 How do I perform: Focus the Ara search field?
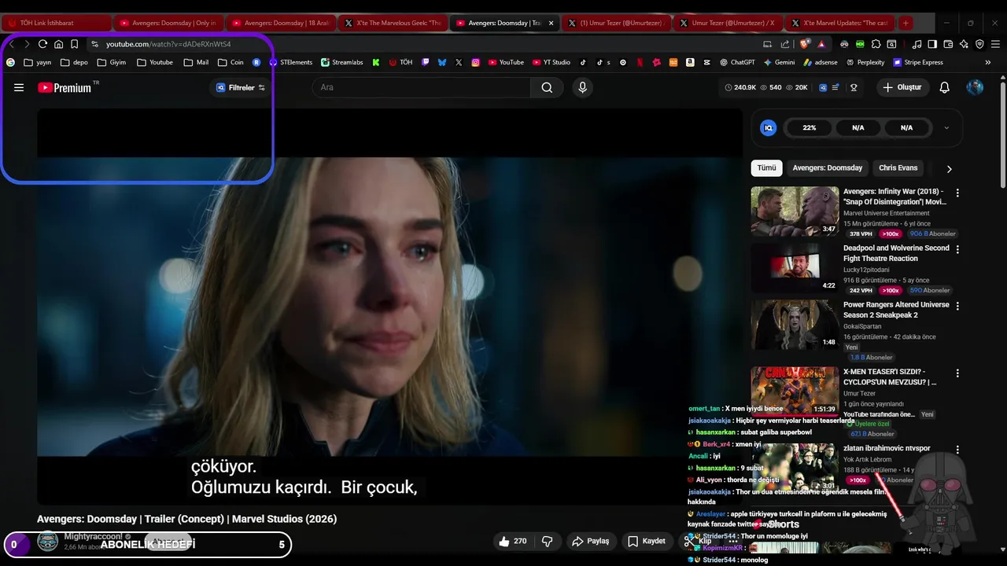422,87
